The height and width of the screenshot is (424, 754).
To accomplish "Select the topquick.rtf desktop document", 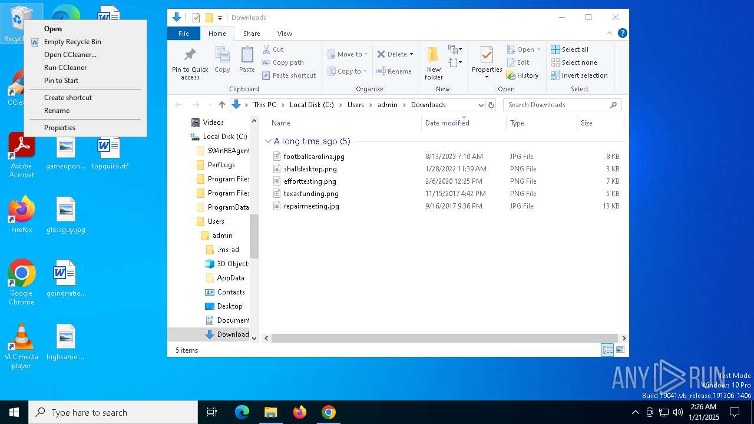I will tap(110, 153).
